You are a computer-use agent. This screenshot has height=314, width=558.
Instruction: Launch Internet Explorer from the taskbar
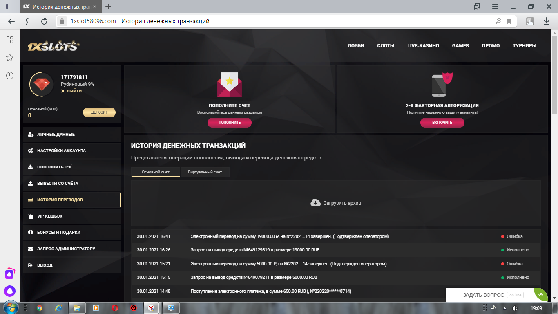tap(58, 308)
